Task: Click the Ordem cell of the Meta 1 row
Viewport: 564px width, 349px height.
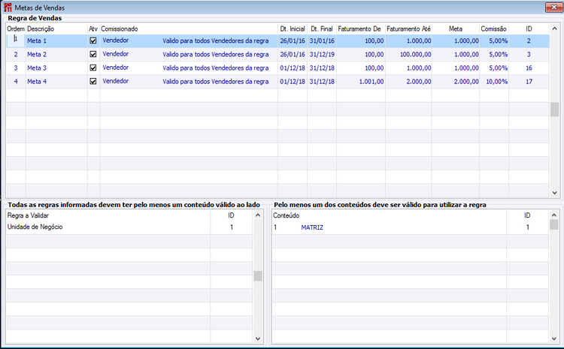Action: [16, 41]
